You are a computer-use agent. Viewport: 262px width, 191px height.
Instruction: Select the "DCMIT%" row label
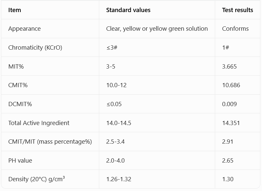(x=20, y=104)
